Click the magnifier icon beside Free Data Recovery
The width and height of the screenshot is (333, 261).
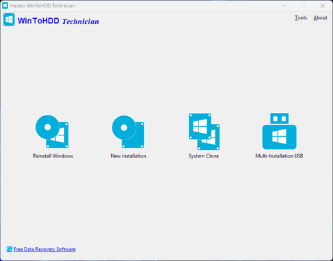pyautogui.click(x=9, y=249)
